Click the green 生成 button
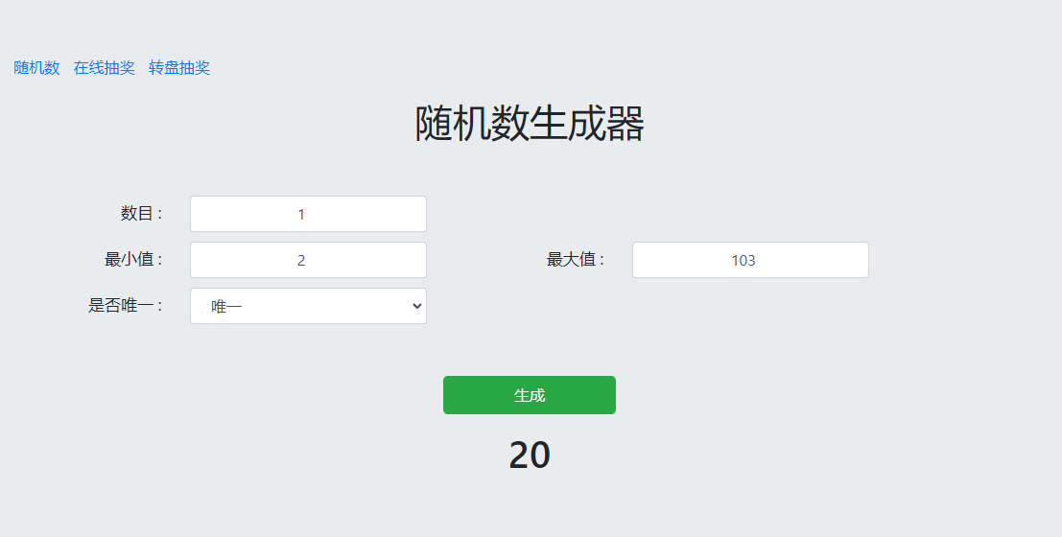 coord(529,395)
